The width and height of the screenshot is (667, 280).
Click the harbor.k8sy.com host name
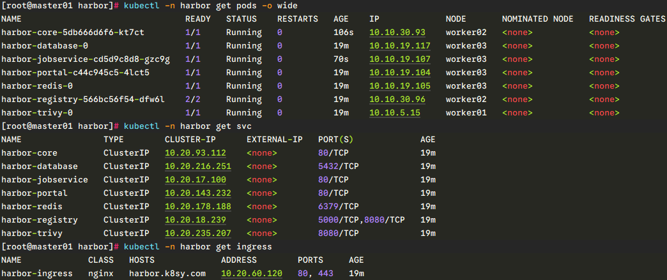(x=167, y=274)
